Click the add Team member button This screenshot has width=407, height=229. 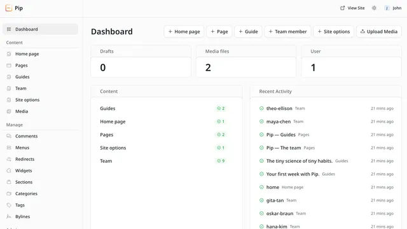pos(287,31)
